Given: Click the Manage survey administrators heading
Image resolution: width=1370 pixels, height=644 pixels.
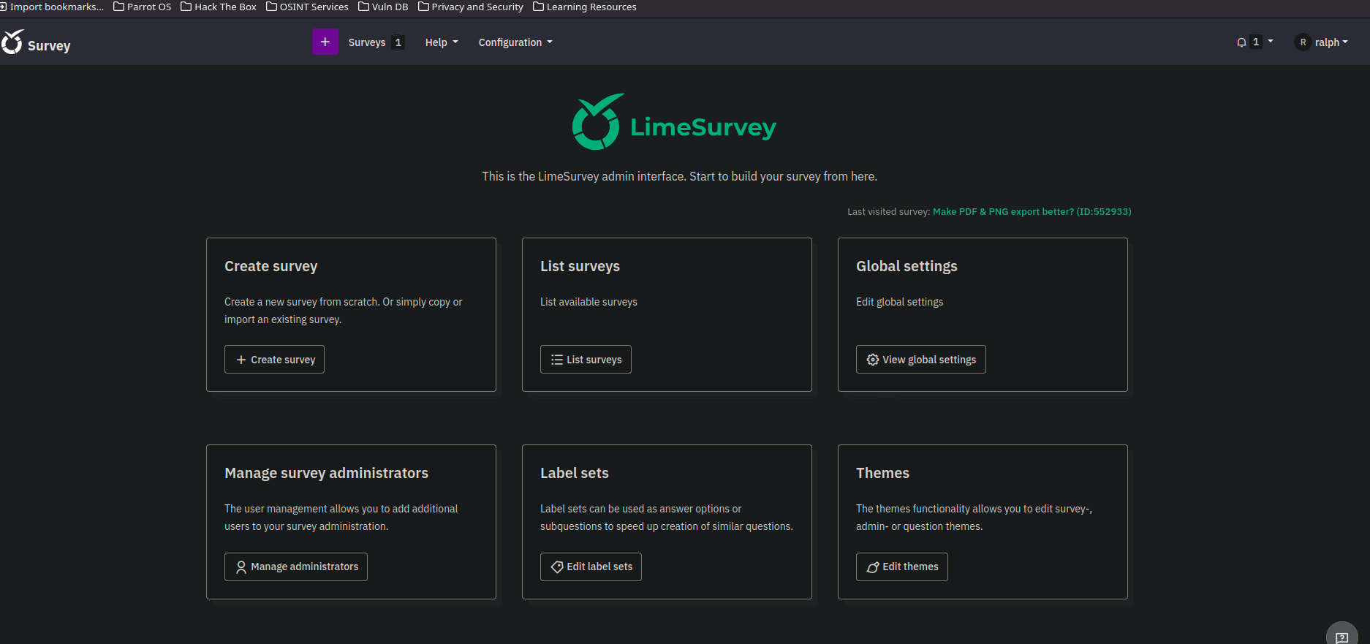Looking at the screenshot, I should click(x=327, y=473).
